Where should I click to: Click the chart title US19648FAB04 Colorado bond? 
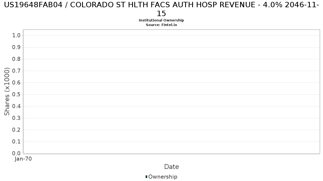click(161, 9)
